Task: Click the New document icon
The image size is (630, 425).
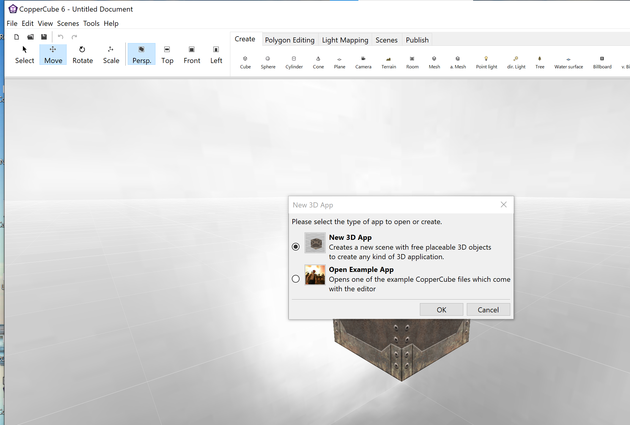Action: (x=17, y=37)
